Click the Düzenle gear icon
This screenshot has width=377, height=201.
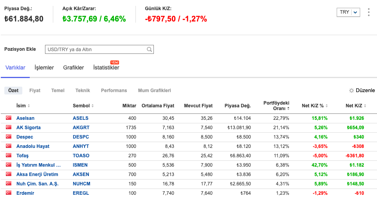point(352,91)
